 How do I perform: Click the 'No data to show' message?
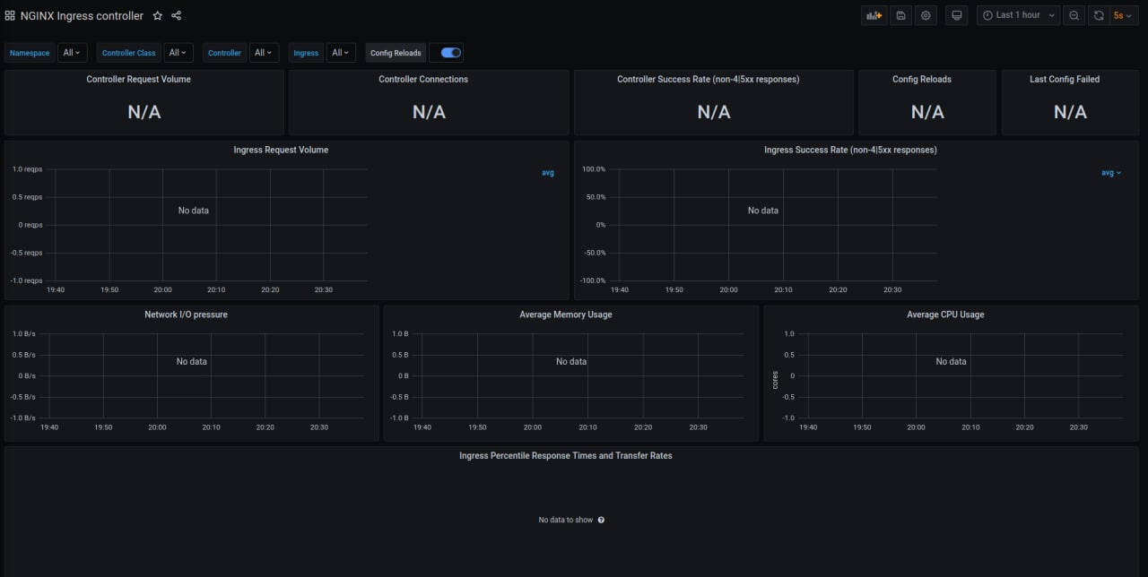566,520
